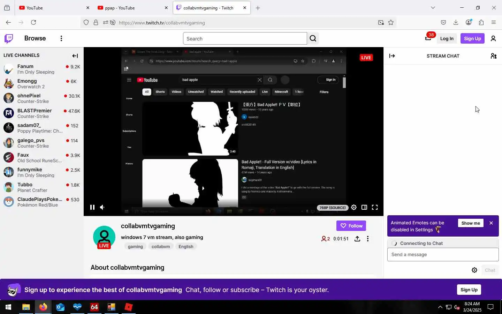Share the stream using share icon
Viewport: 502px width, 314px height.
click(x=357, y=239)
